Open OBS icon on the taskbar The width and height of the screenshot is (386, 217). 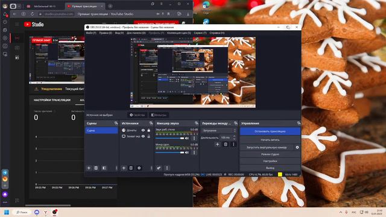55,212
